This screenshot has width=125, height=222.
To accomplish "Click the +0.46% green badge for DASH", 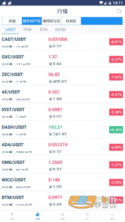I will (116, 130).
